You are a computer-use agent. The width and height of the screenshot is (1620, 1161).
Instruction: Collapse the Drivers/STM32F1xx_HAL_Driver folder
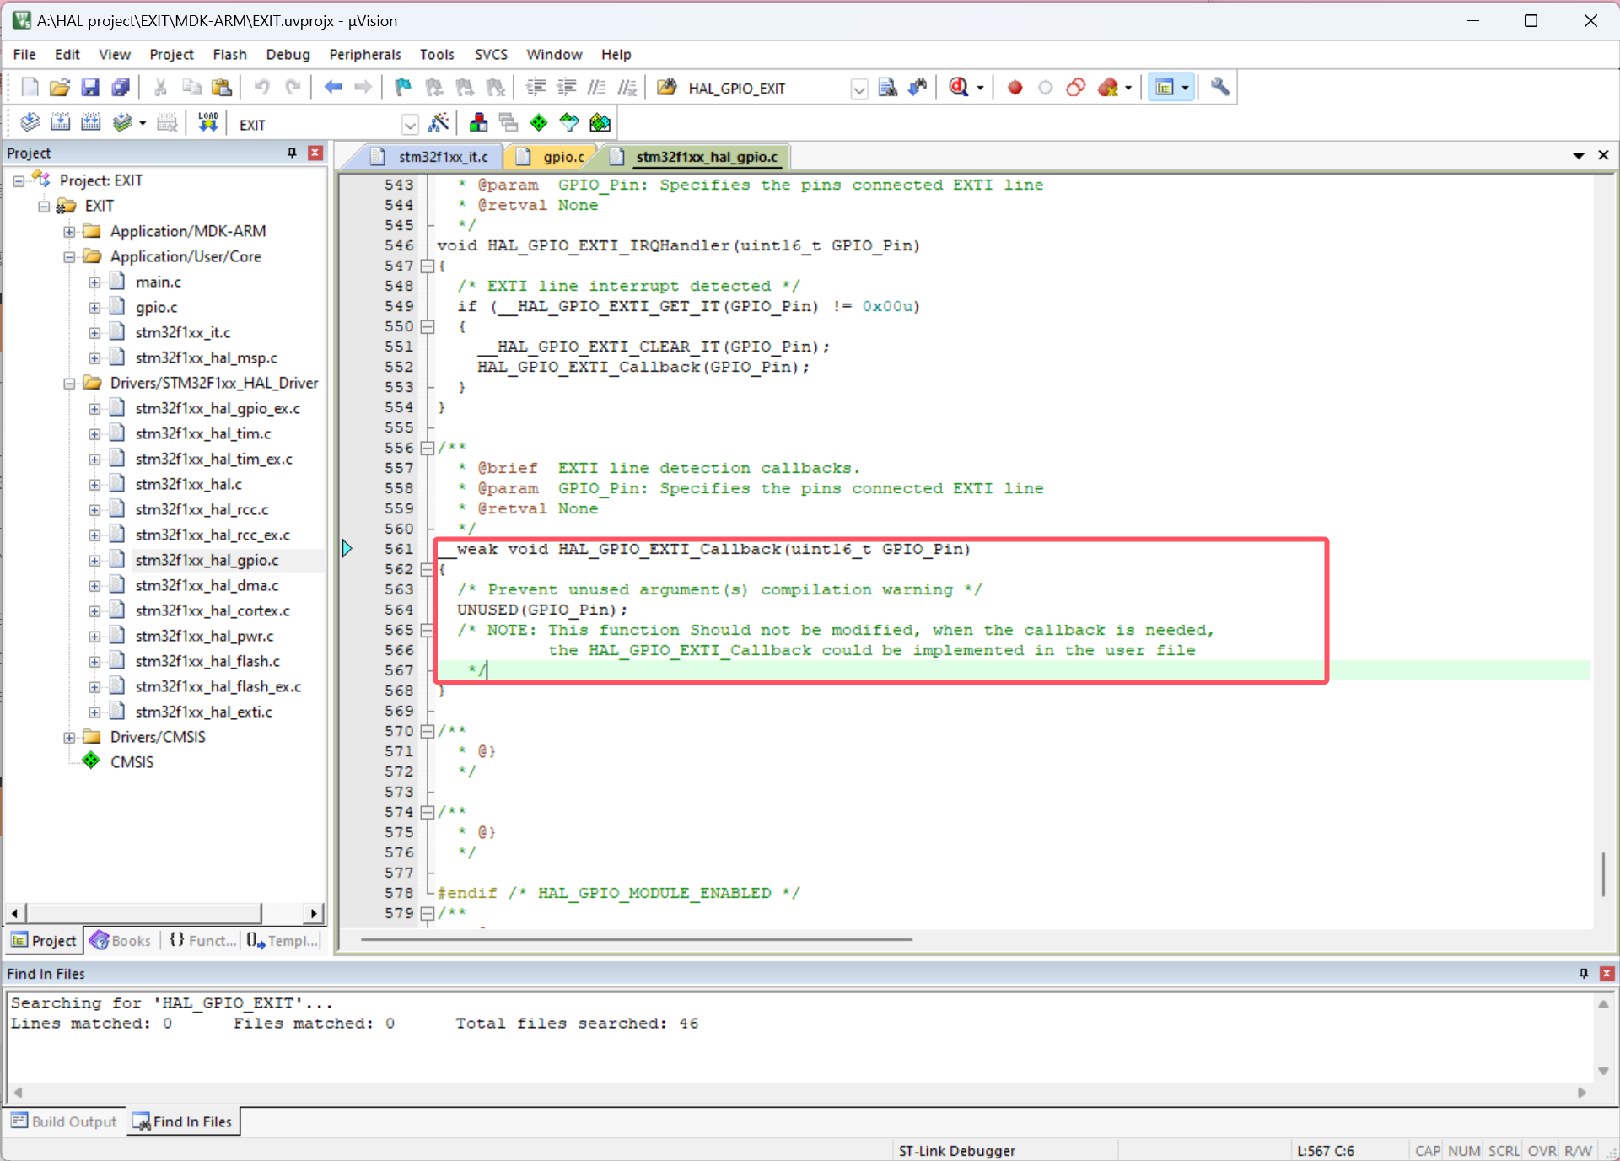70,383
